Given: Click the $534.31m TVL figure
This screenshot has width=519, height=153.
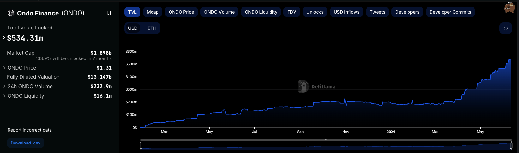Looking at the screenshot, I should tap(25, 38).
